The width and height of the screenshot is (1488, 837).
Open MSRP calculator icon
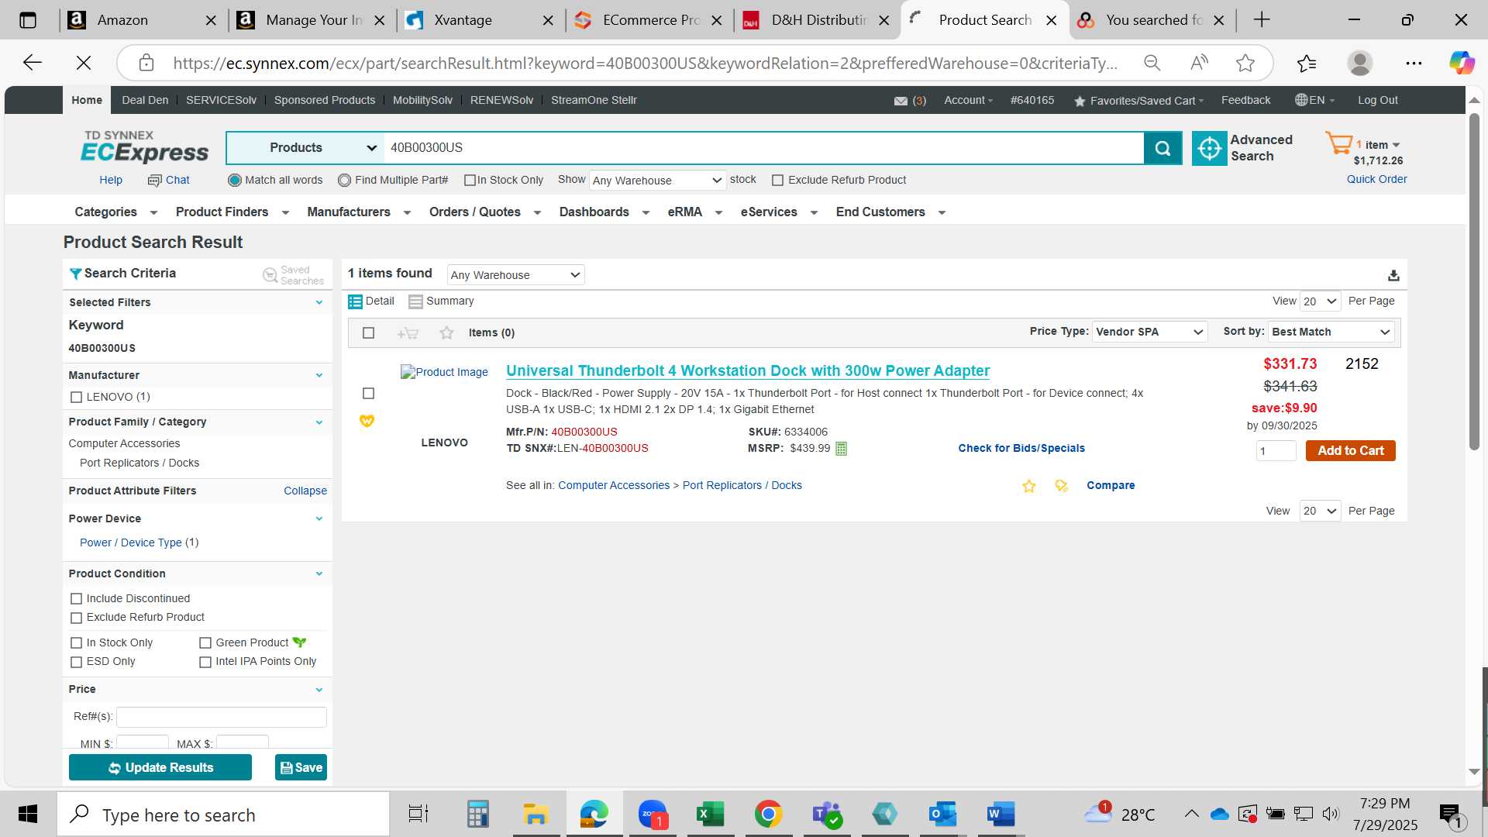(842, 449)
